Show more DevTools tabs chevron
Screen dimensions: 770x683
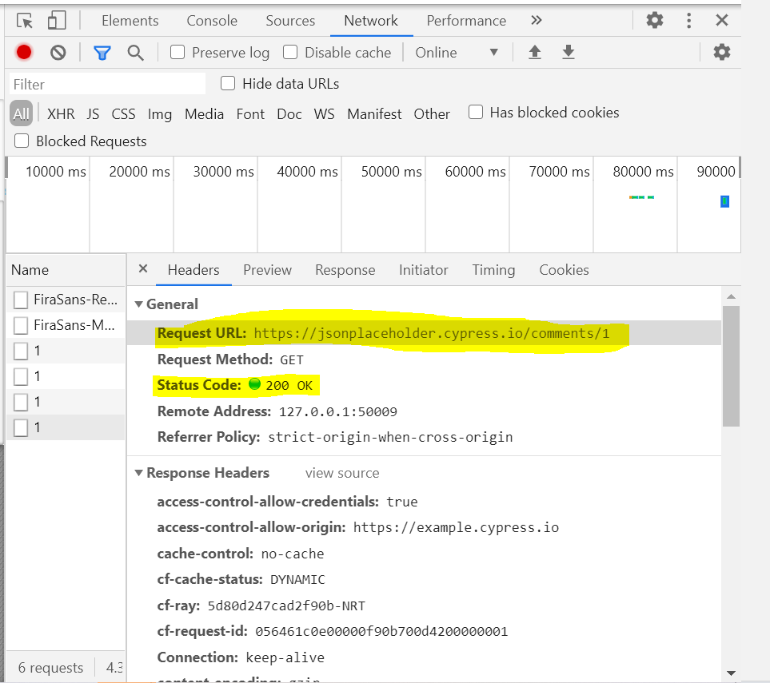click(537, 20)
